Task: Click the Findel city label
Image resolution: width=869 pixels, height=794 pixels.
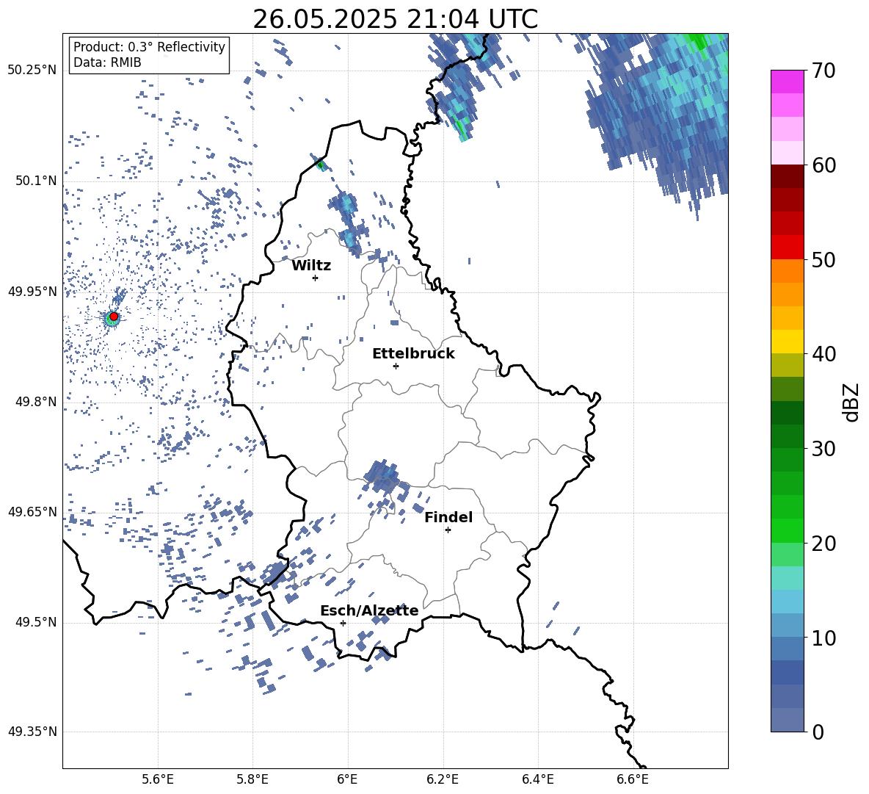Action: tap(448, 517)
